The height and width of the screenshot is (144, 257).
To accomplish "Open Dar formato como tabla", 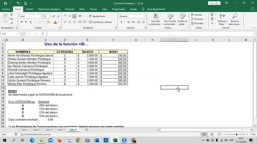I will 170,19.
